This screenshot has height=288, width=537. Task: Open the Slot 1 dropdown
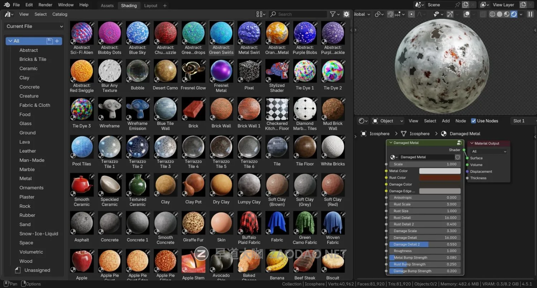524,121
